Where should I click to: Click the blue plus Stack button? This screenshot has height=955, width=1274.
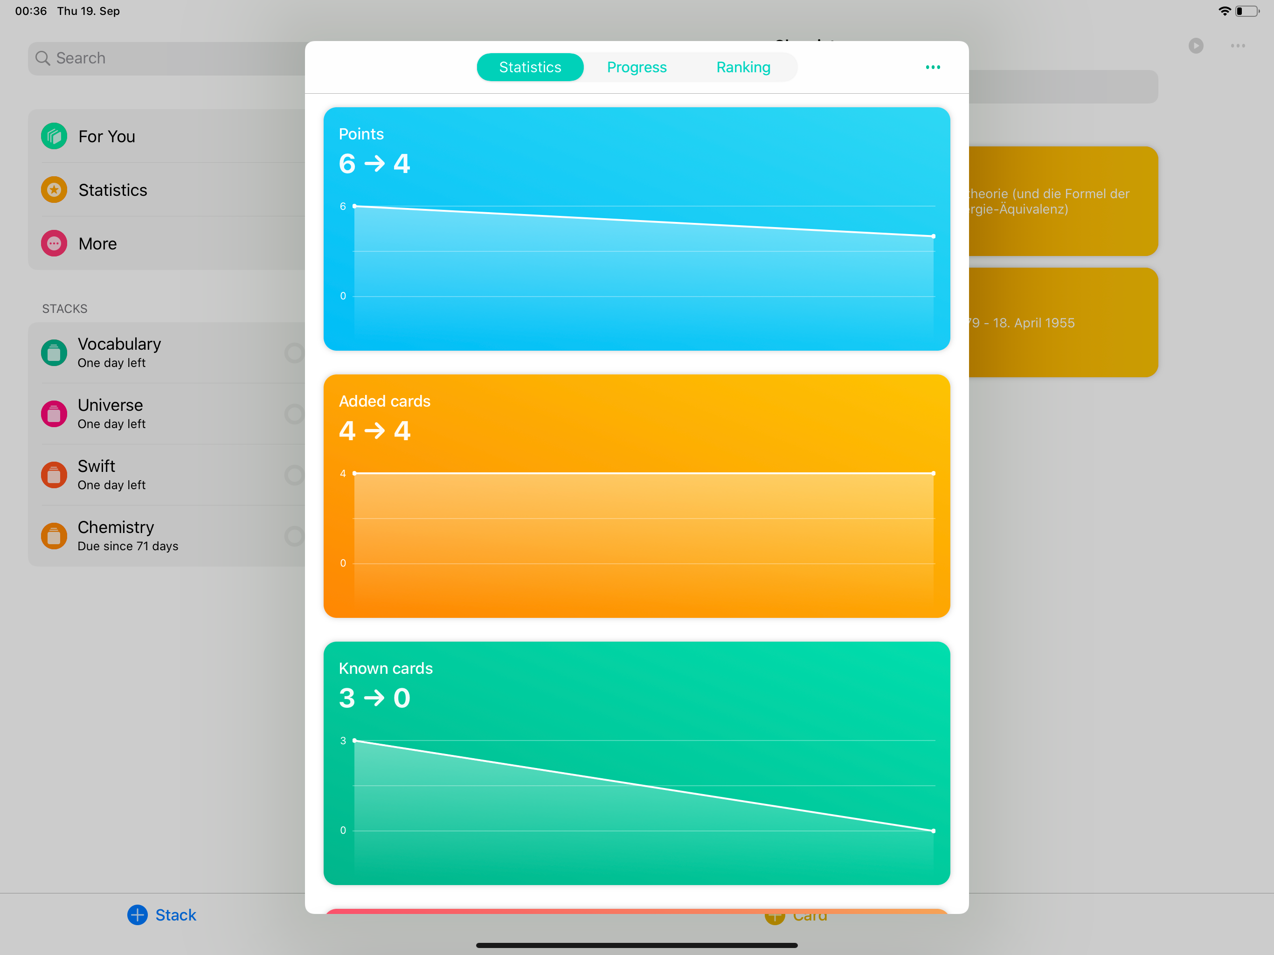[162, 915]
